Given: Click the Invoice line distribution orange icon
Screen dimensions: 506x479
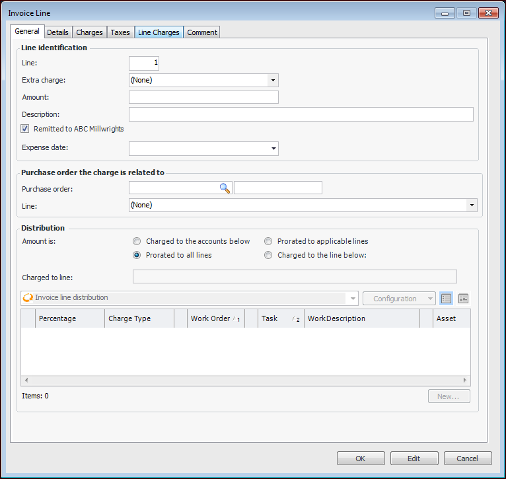Looking at the screenshot, I should pyautogui.click(x=28, y=298).
